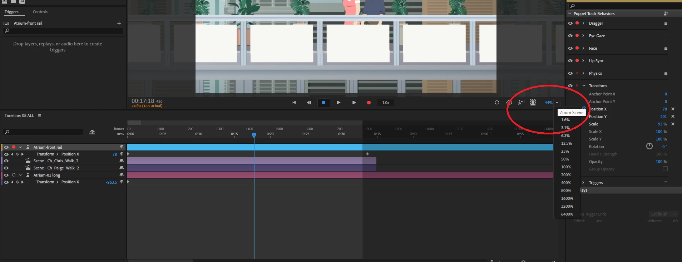682x262 pixels.
Task: Click the 1.0x playback speed button
Action: click(x=386, y=103)
